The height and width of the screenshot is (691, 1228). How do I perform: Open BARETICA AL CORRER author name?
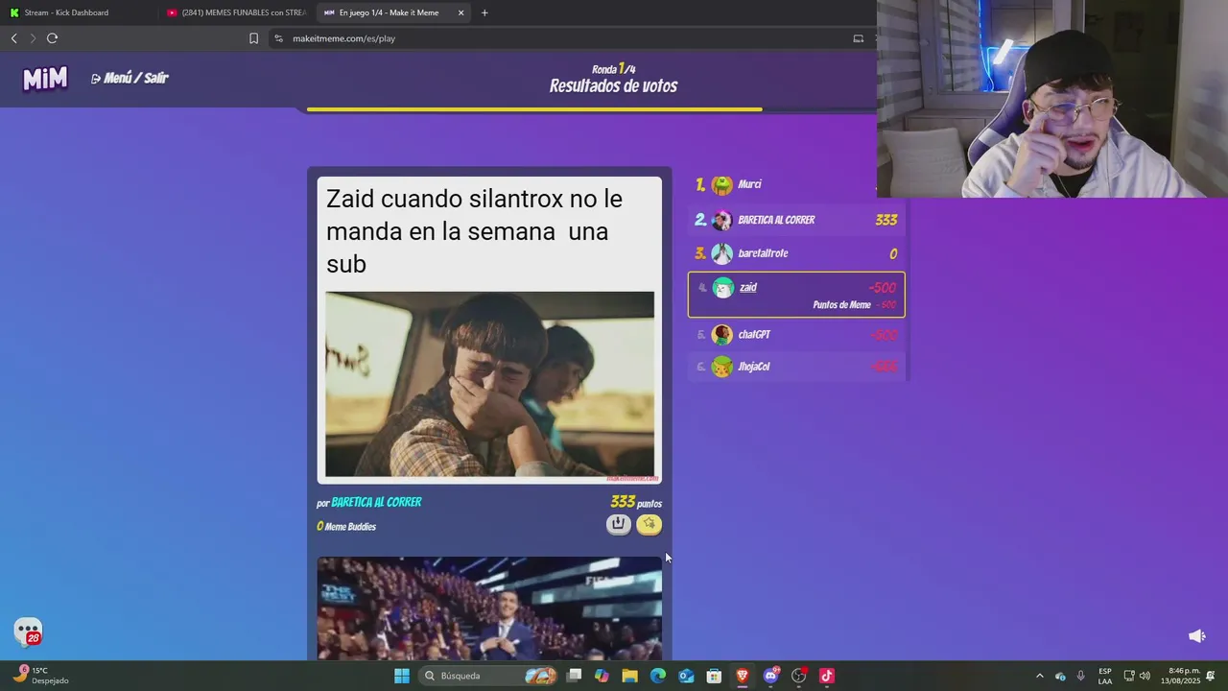coord(376,502)
